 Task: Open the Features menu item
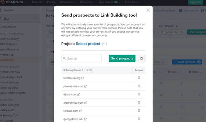coord(37,2)
